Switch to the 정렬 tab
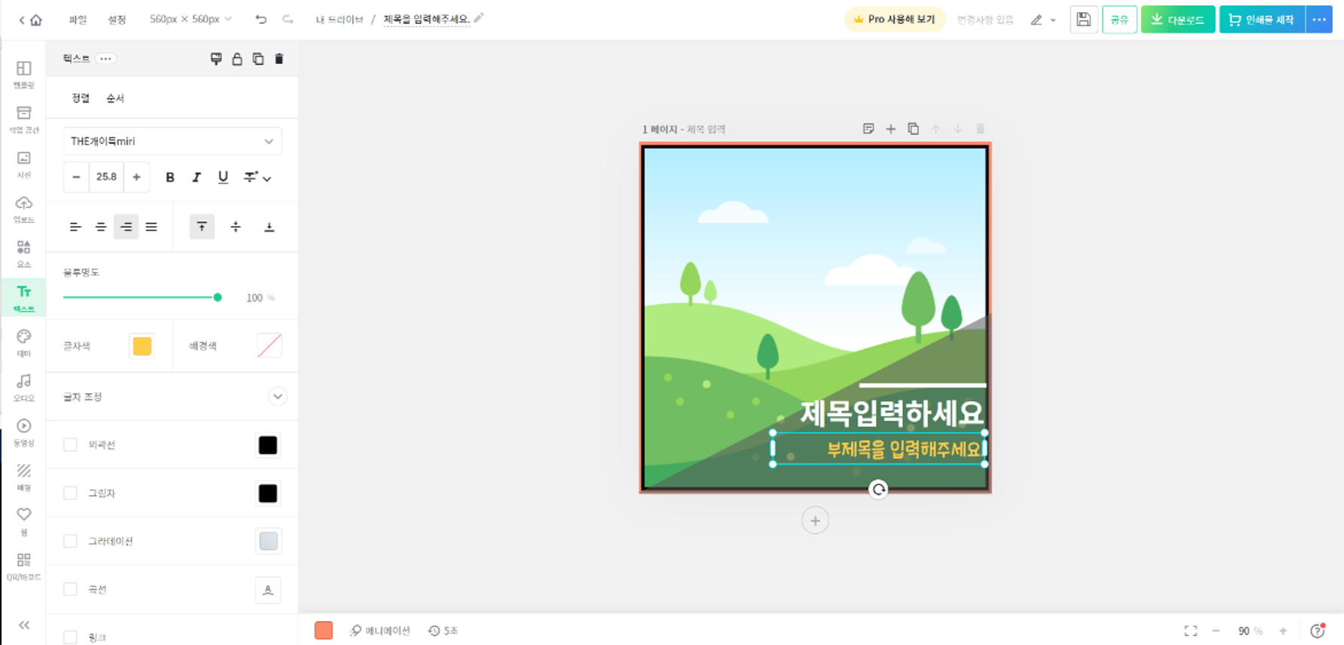Screen dimensions: 1344x645 (x=81, y=98)
